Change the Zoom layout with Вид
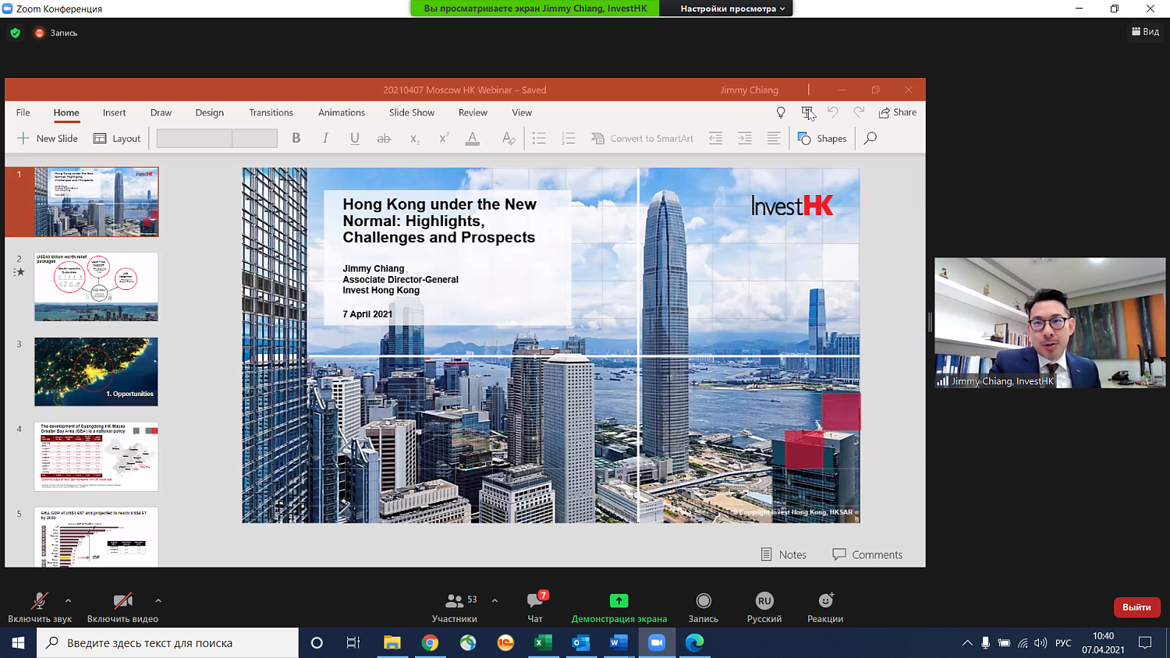1170x658 pixels. (x=1145, y=32)
